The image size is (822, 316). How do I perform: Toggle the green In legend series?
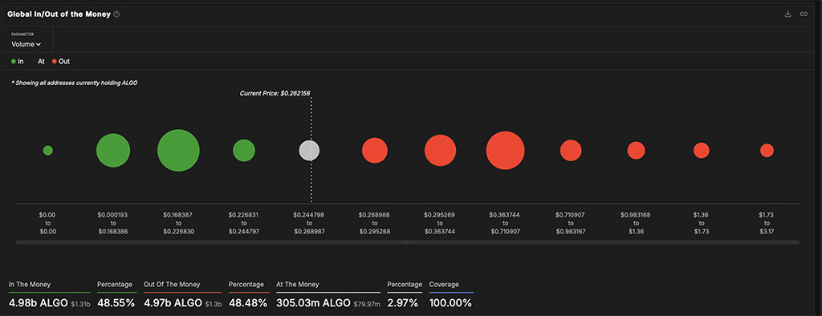(18, 61)
